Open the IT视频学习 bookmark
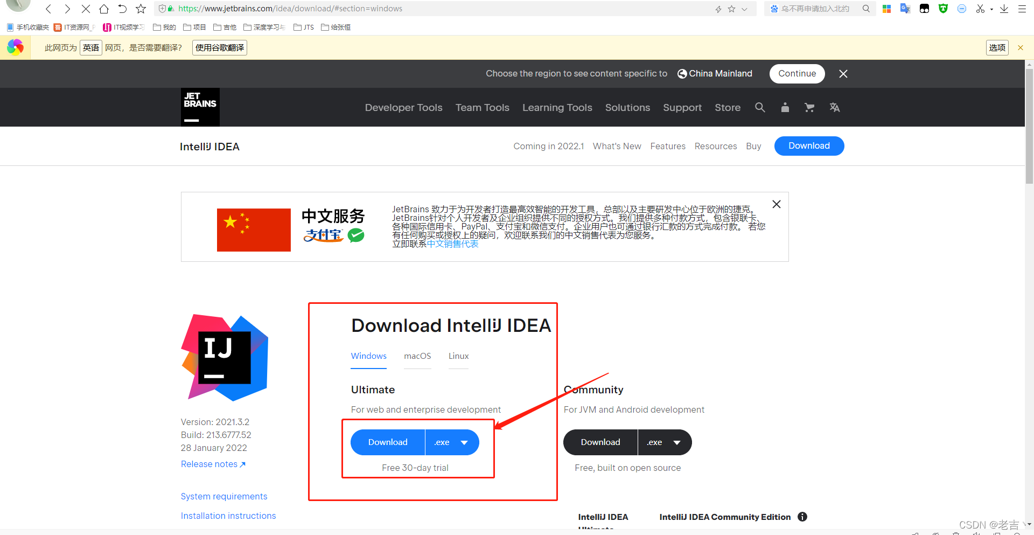The height and width of the screenshot is (535, 1034). 124,27
